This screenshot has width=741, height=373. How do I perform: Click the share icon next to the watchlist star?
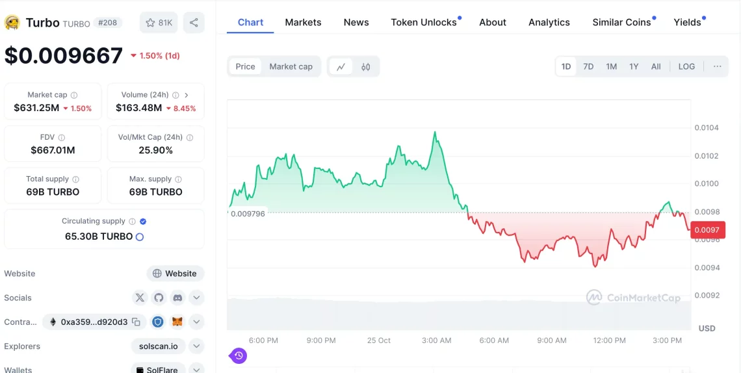coord(194,23)
